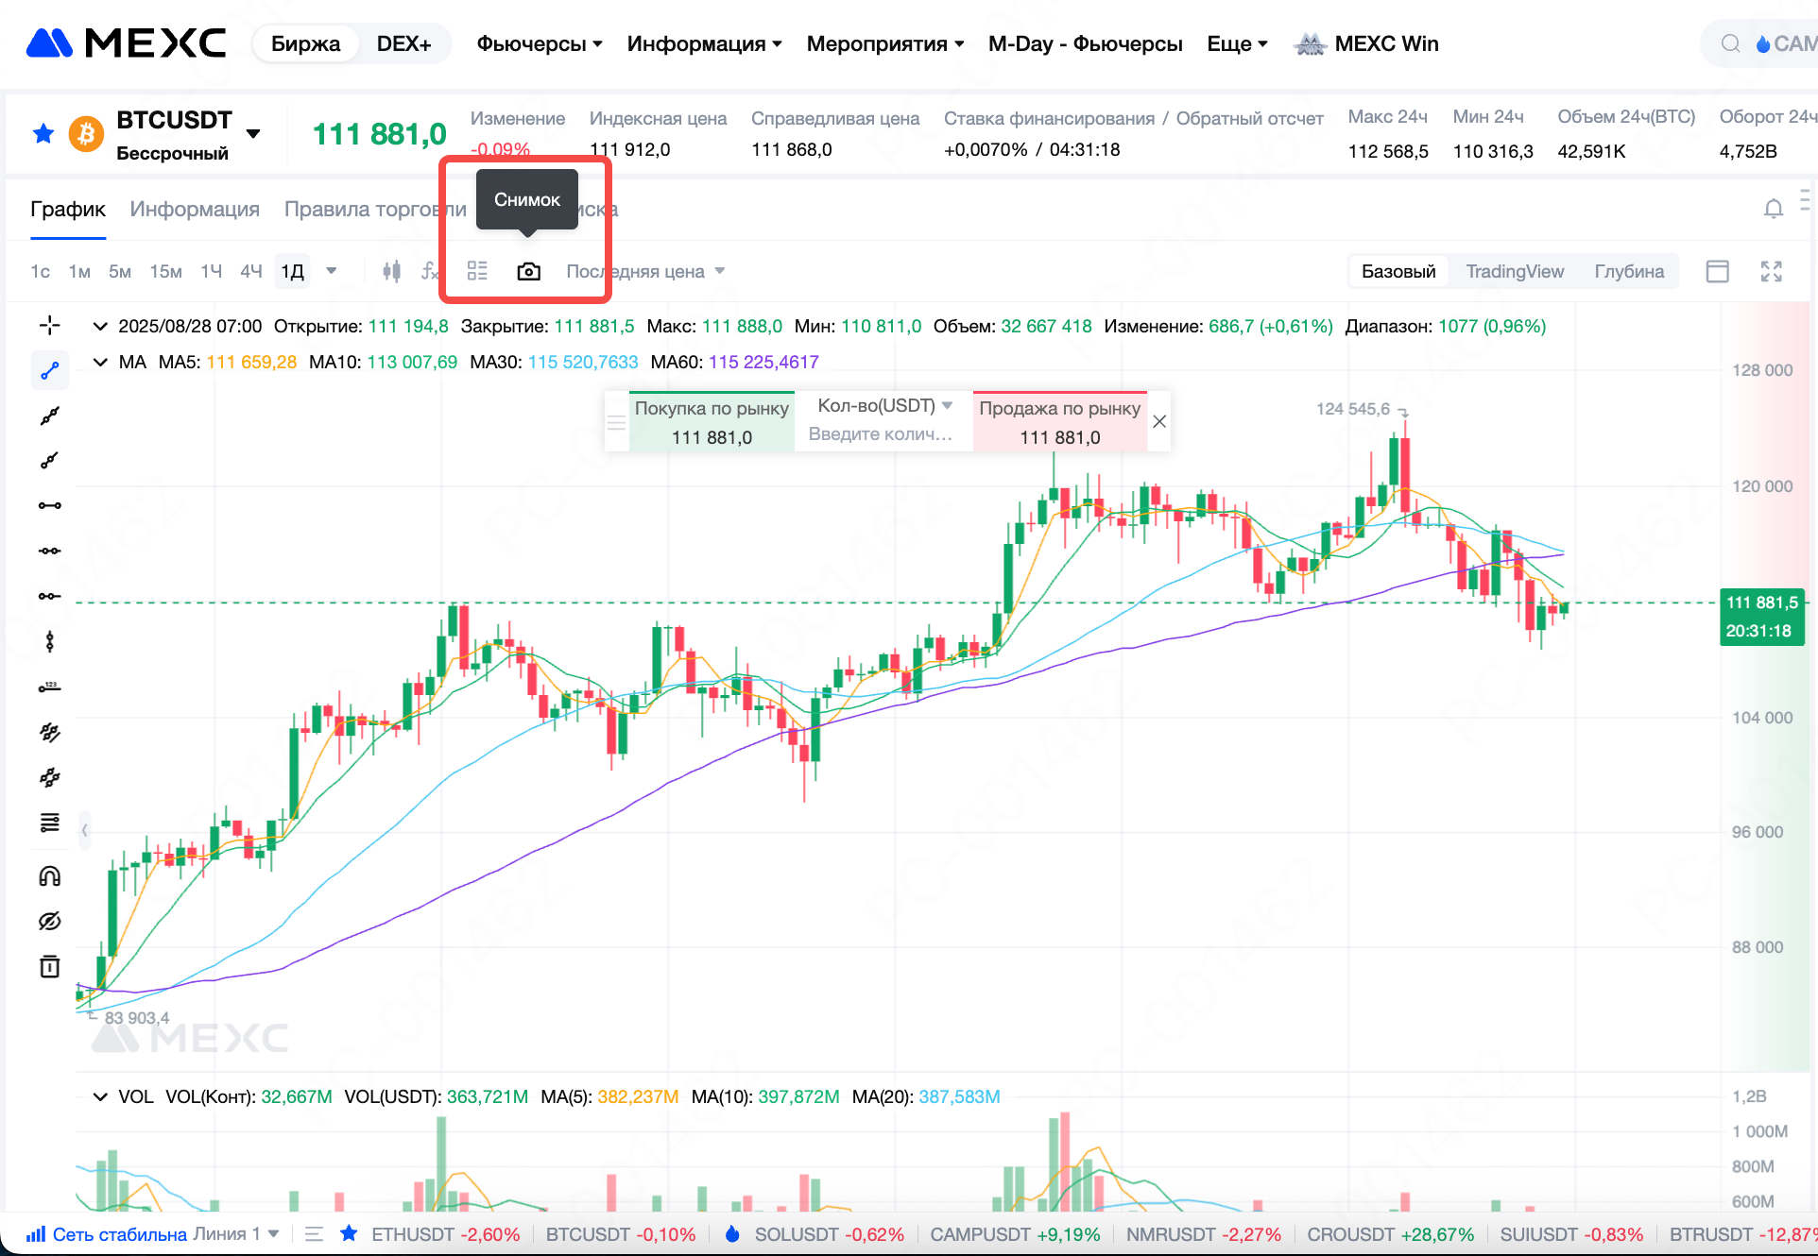
Task: Open the Фьючерсы menu
Action: coord(539,44)
